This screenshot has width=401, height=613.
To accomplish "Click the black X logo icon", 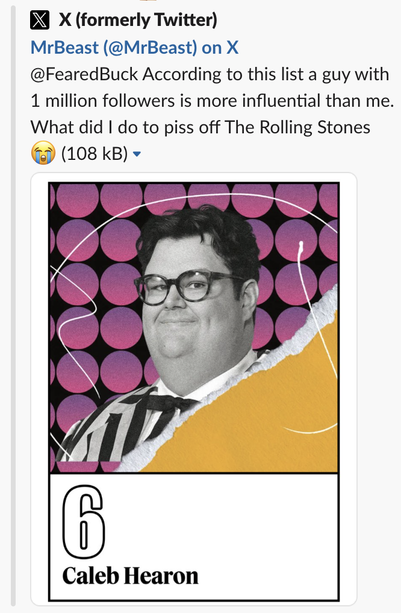I will click(x=40, y=21).
